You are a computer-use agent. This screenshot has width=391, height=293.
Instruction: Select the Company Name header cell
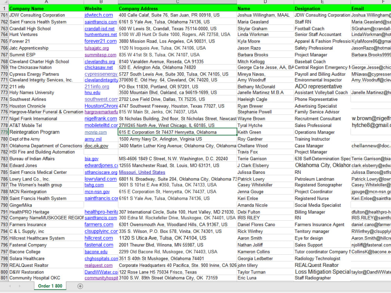(x=46, y=9)
